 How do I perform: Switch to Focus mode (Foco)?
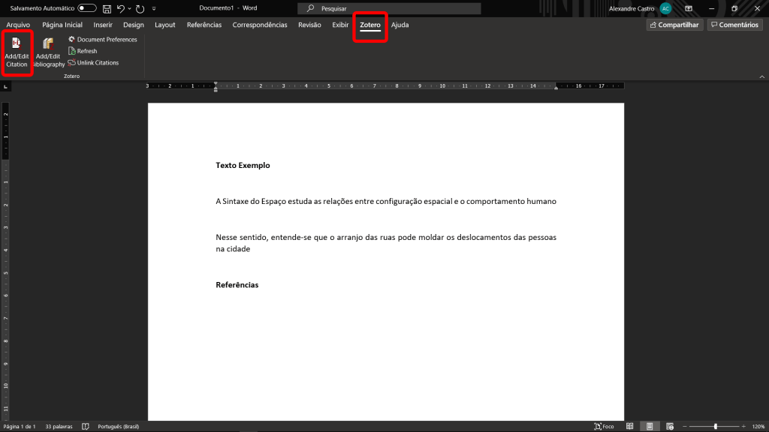tap(604, 426)
